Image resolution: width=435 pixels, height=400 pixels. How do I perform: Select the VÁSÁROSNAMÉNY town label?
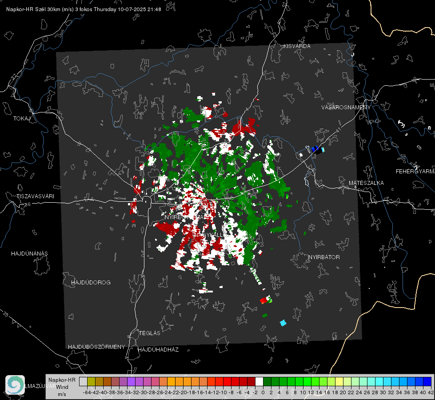click(346, 108)
